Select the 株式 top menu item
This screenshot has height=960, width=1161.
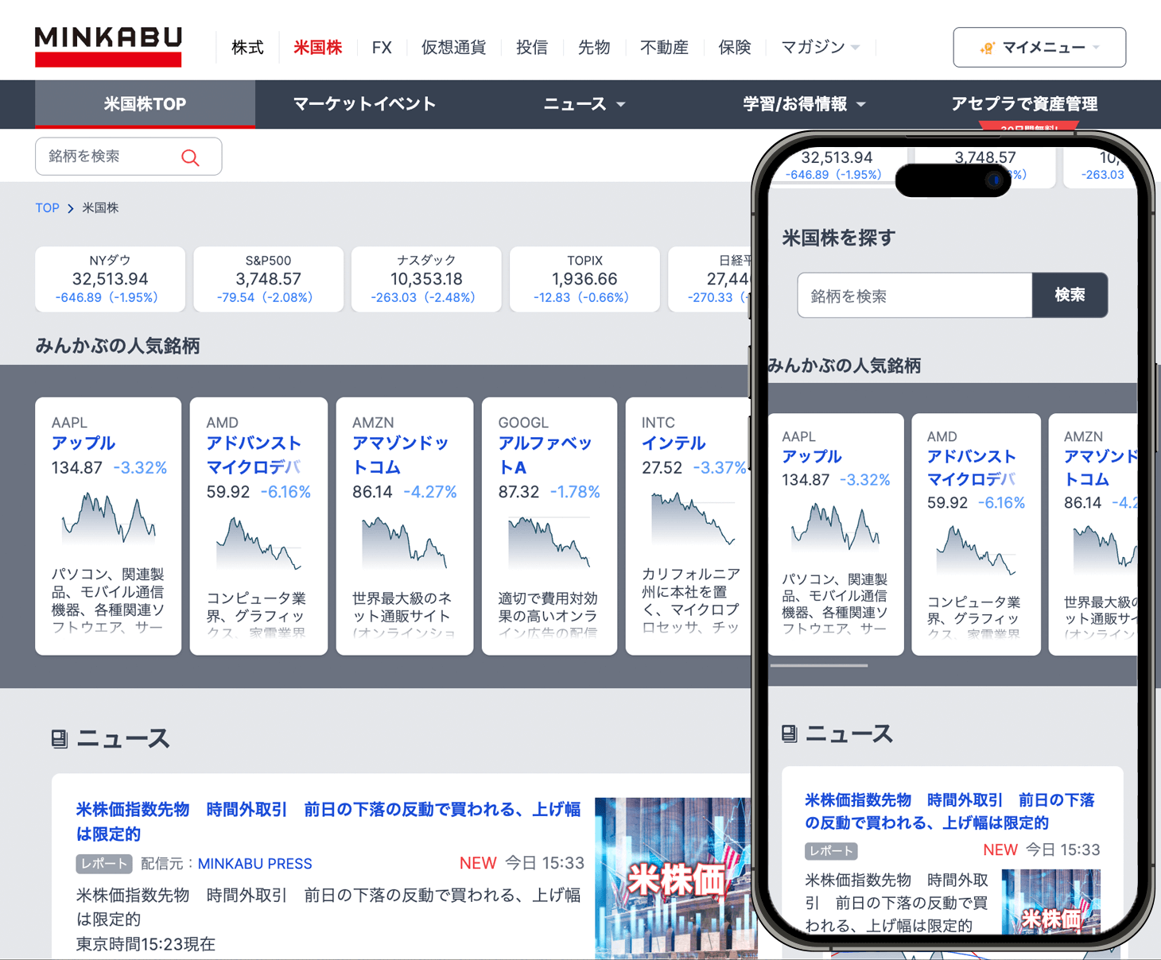click(247, 48)
